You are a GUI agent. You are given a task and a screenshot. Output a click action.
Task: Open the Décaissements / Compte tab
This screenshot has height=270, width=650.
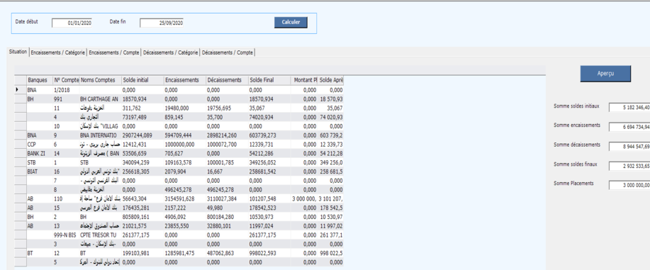[x=227, y=52]
